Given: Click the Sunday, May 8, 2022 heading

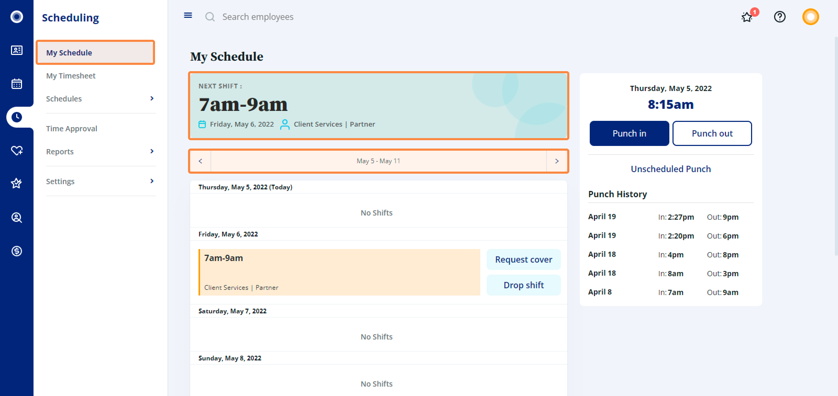Looking at the screenshot, I should (230, 358).
